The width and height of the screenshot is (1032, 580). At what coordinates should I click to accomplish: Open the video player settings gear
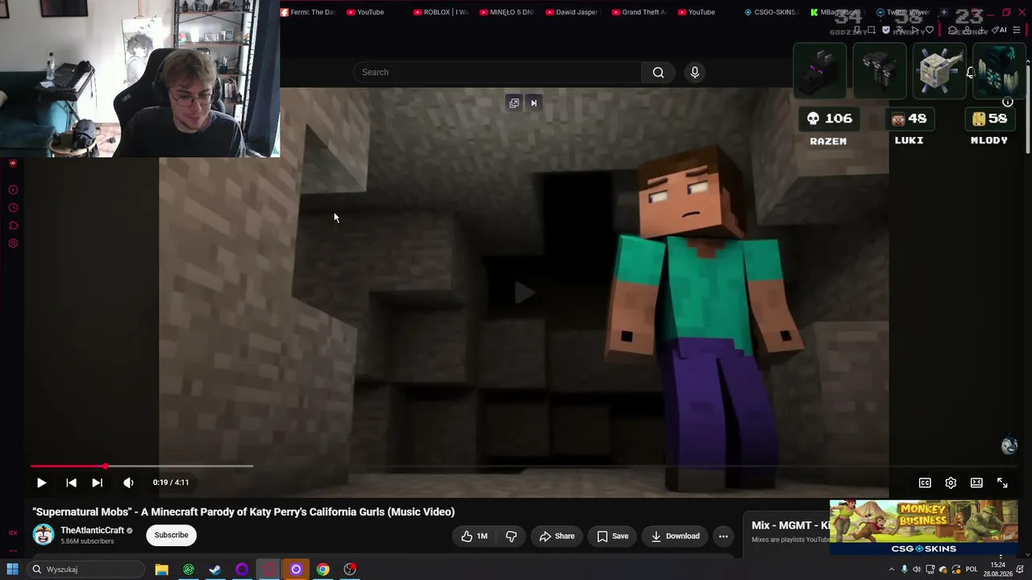[x=951, y=483]
